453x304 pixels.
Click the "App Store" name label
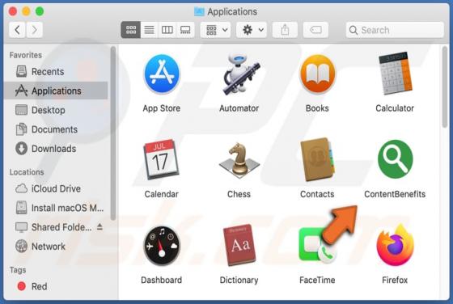point(162,108)
